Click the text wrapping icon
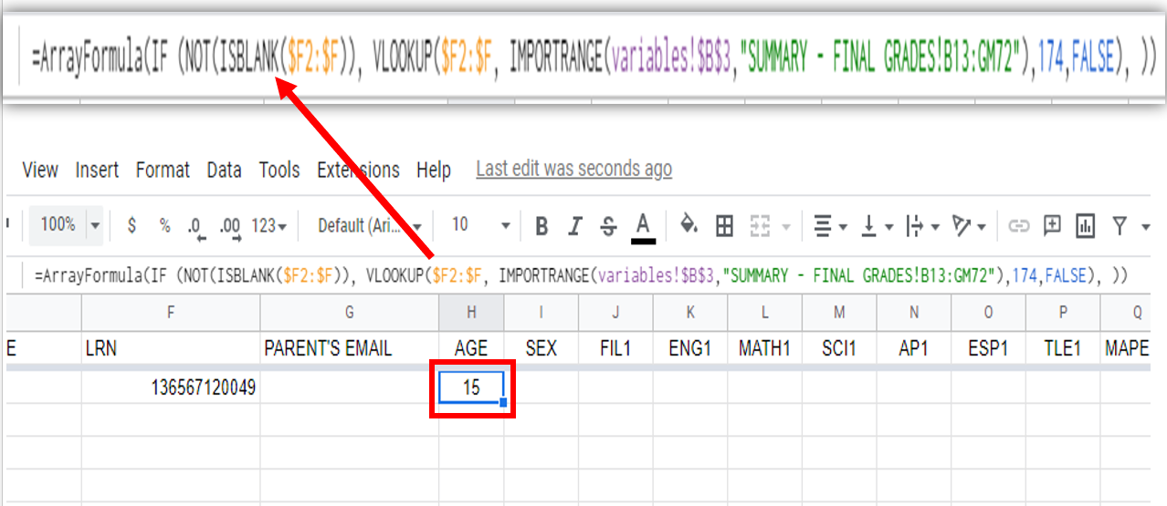 pyautogui.click(x=915, y=226)
